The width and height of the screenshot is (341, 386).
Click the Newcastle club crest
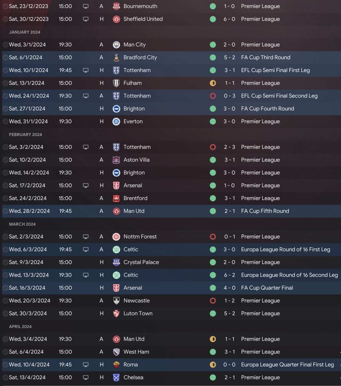(x=116, y=300)
